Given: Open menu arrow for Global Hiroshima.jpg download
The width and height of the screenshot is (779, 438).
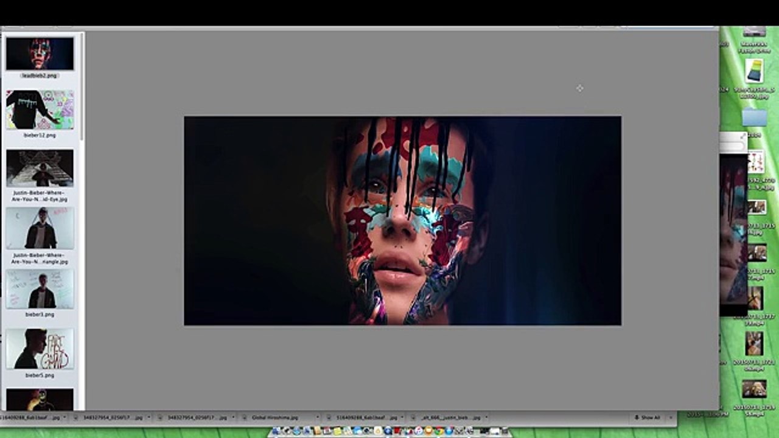Looking at the screenshot, I should (x=317, y=418).
